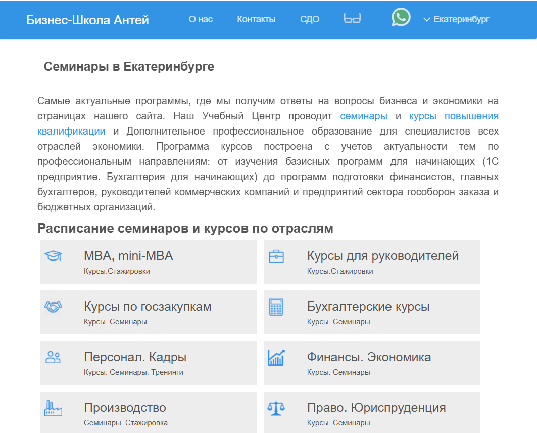
Task: Click the calculator accounting icon
Action: click(276, 307)
